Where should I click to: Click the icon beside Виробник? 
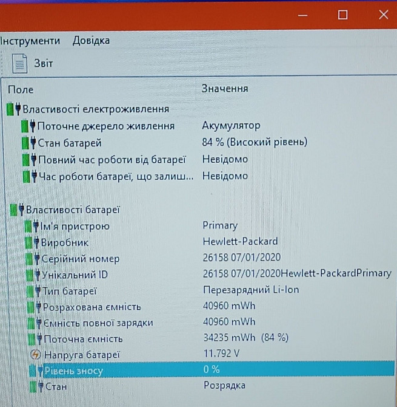pyautogui.click(x=32, y=243)
